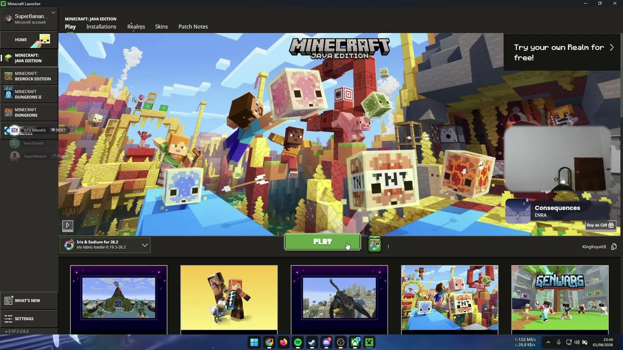Click the KingKoyaVII player name text
Screen dimensions: 623x350
click(x=594, y=247)
